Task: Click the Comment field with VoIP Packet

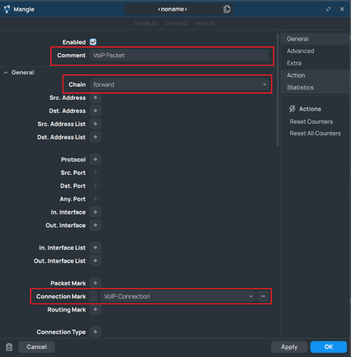Action: pyautogui.click(x=179, y=55)
